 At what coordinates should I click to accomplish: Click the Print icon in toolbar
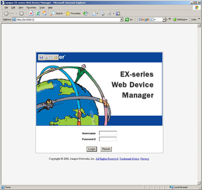coord(102,14)
